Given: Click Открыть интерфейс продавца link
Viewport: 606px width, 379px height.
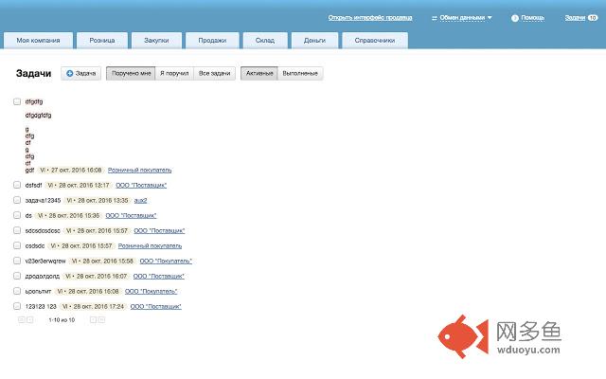Looking at the screenshot, I should pos(370,18).
